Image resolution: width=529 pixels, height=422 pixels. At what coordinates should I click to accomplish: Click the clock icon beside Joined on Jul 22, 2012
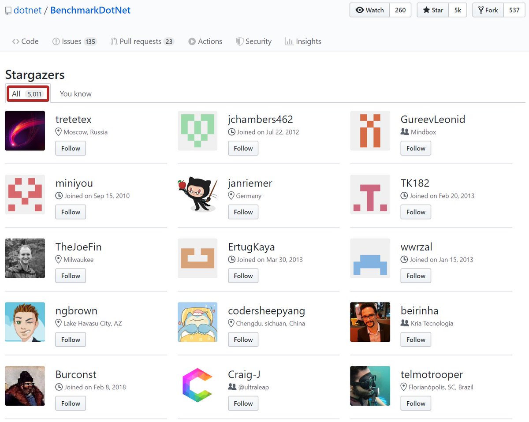(x=231, y=132)
